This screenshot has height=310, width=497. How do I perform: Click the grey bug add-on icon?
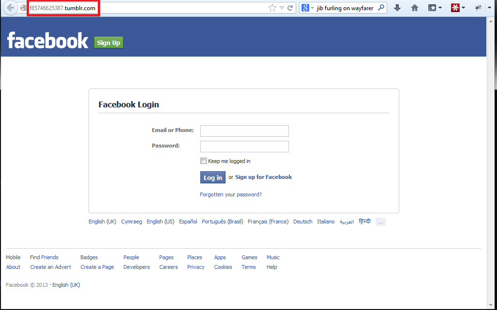[478, 8]
